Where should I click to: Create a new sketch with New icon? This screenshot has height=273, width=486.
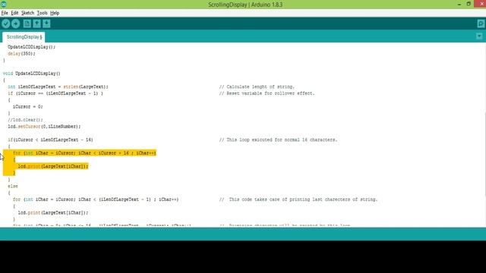(x=27, y=24)
